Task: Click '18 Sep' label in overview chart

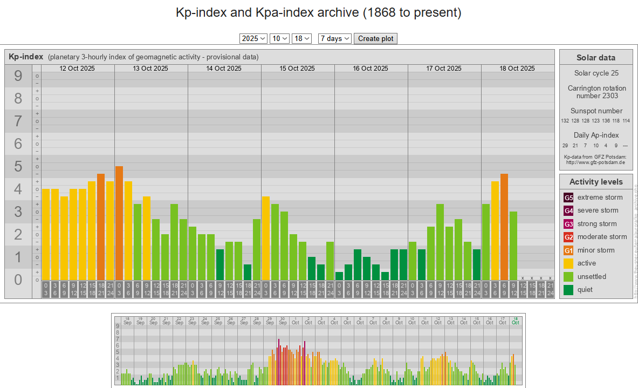Action: point(127,321)
